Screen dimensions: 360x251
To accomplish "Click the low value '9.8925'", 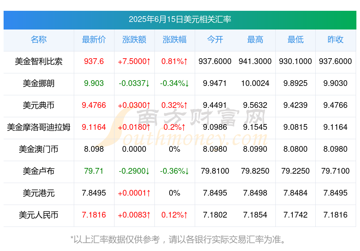I will tap(296, 83).
